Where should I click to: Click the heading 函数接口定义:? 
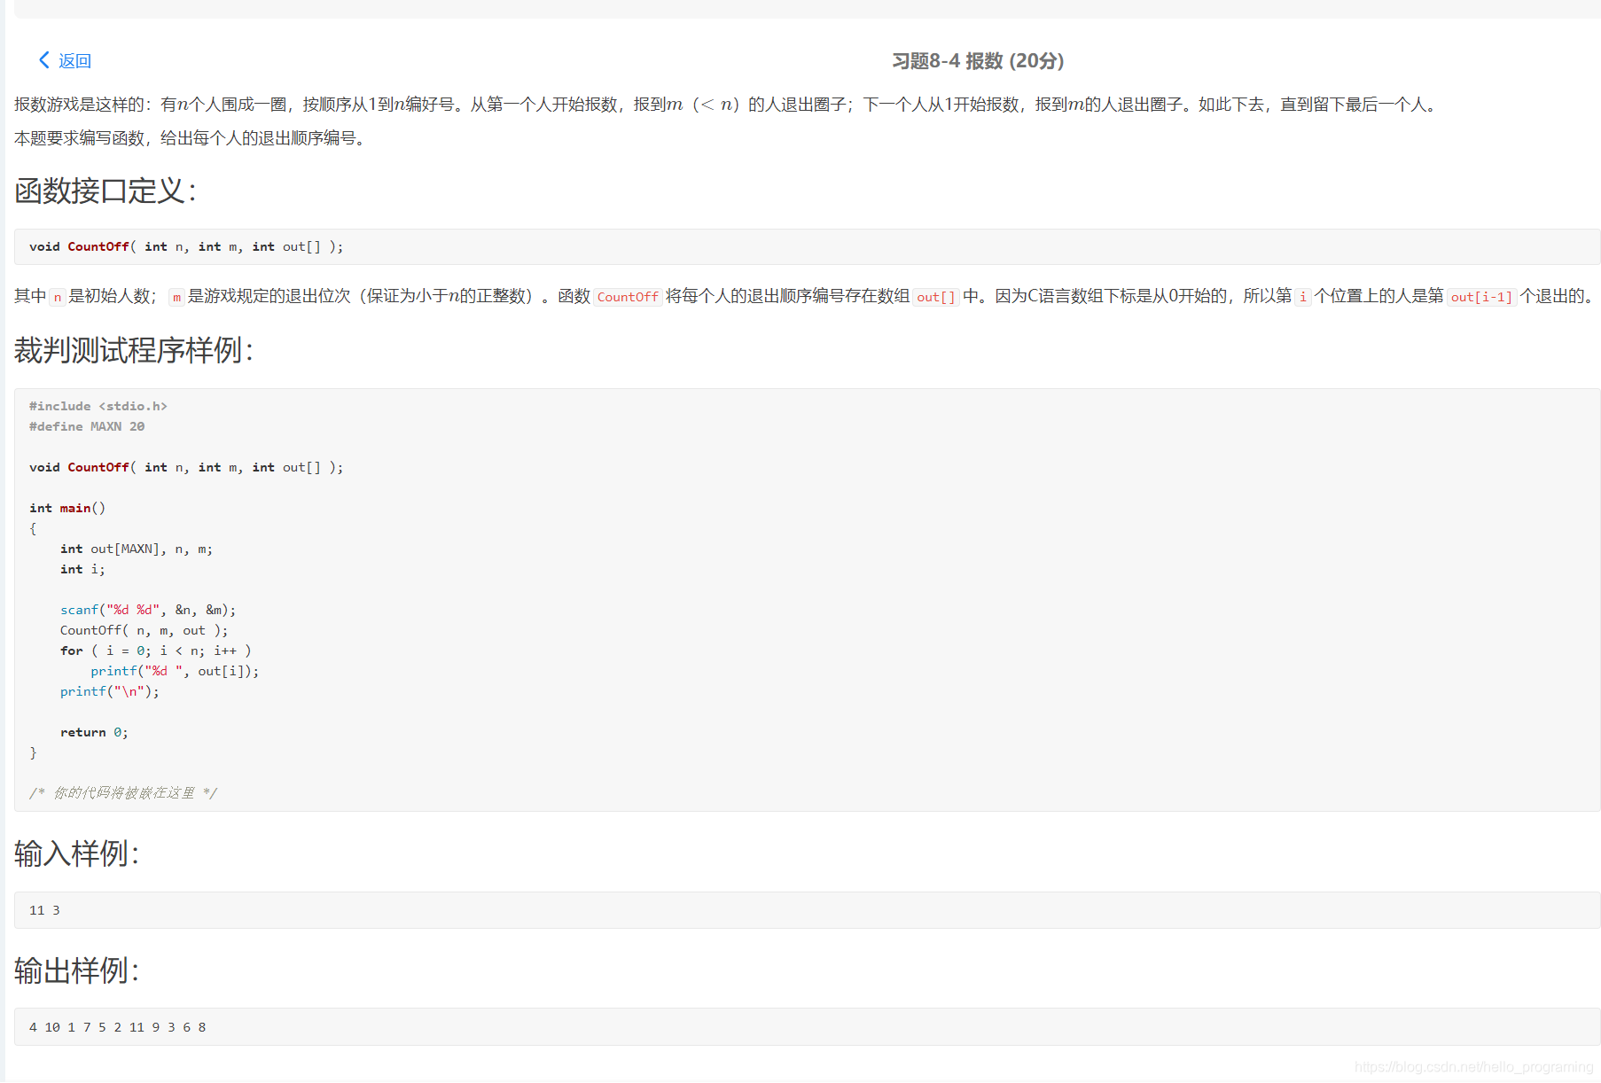(105, 191)
